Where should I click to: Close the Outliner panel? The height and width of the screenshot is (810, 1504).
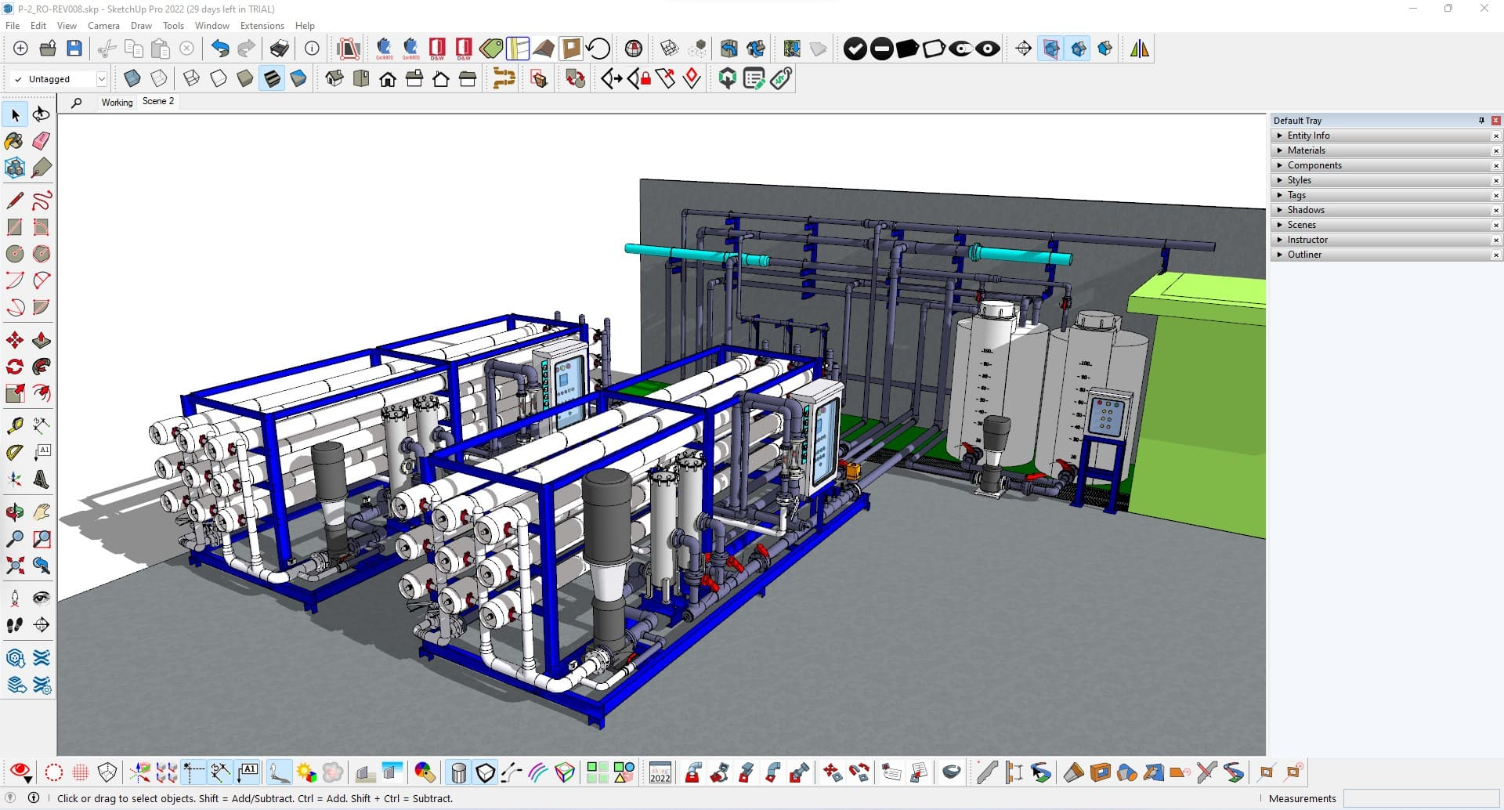coord(1496,255)
